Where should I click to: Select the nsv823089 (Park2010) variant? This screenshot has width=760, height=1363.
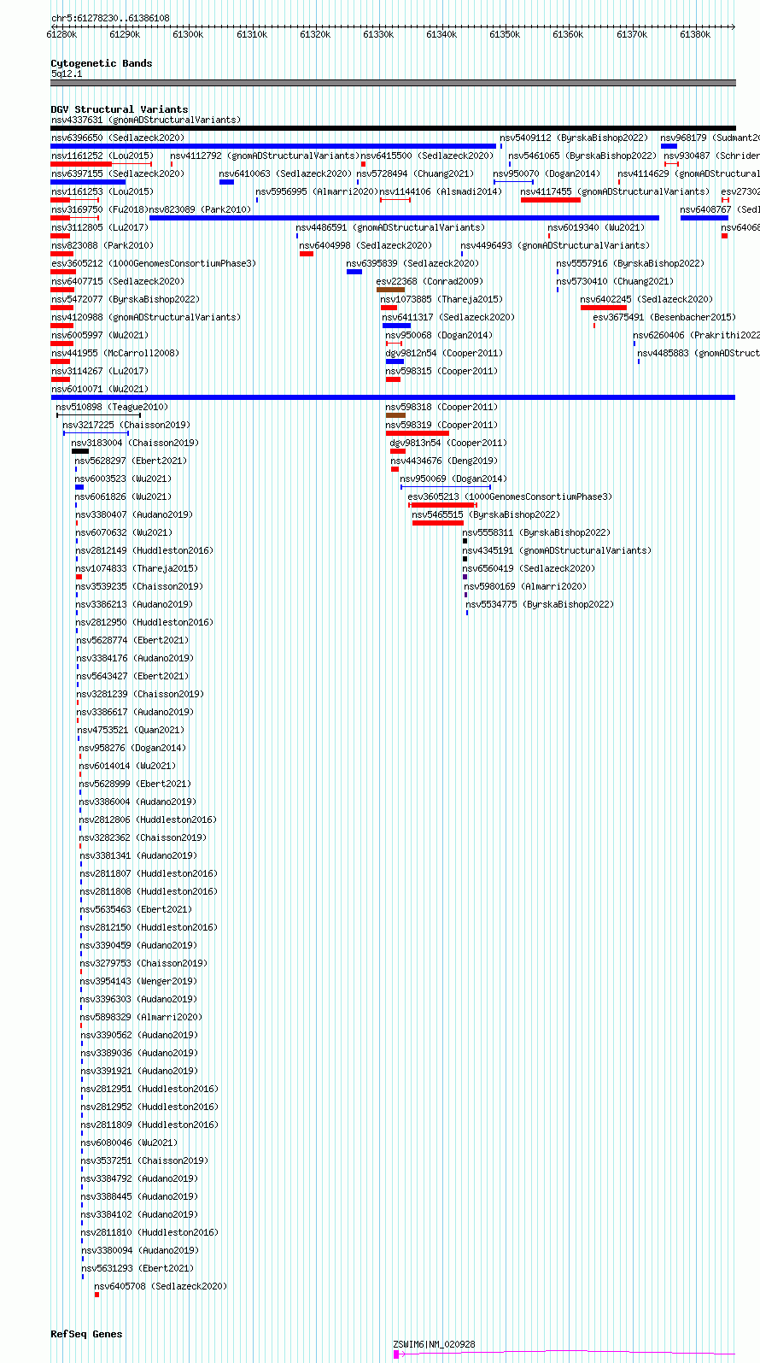201,209
